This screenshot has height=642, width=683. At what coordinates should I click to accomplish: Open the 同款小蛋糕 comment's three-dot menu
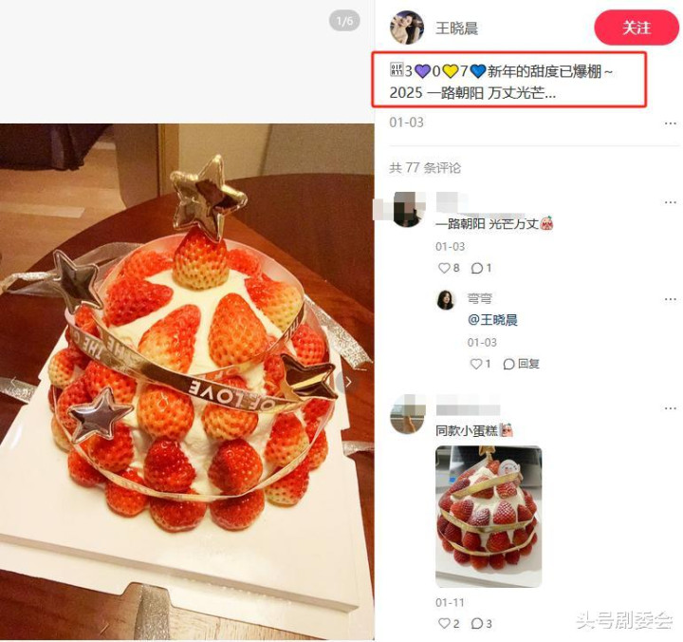click(x=670, y=408)
